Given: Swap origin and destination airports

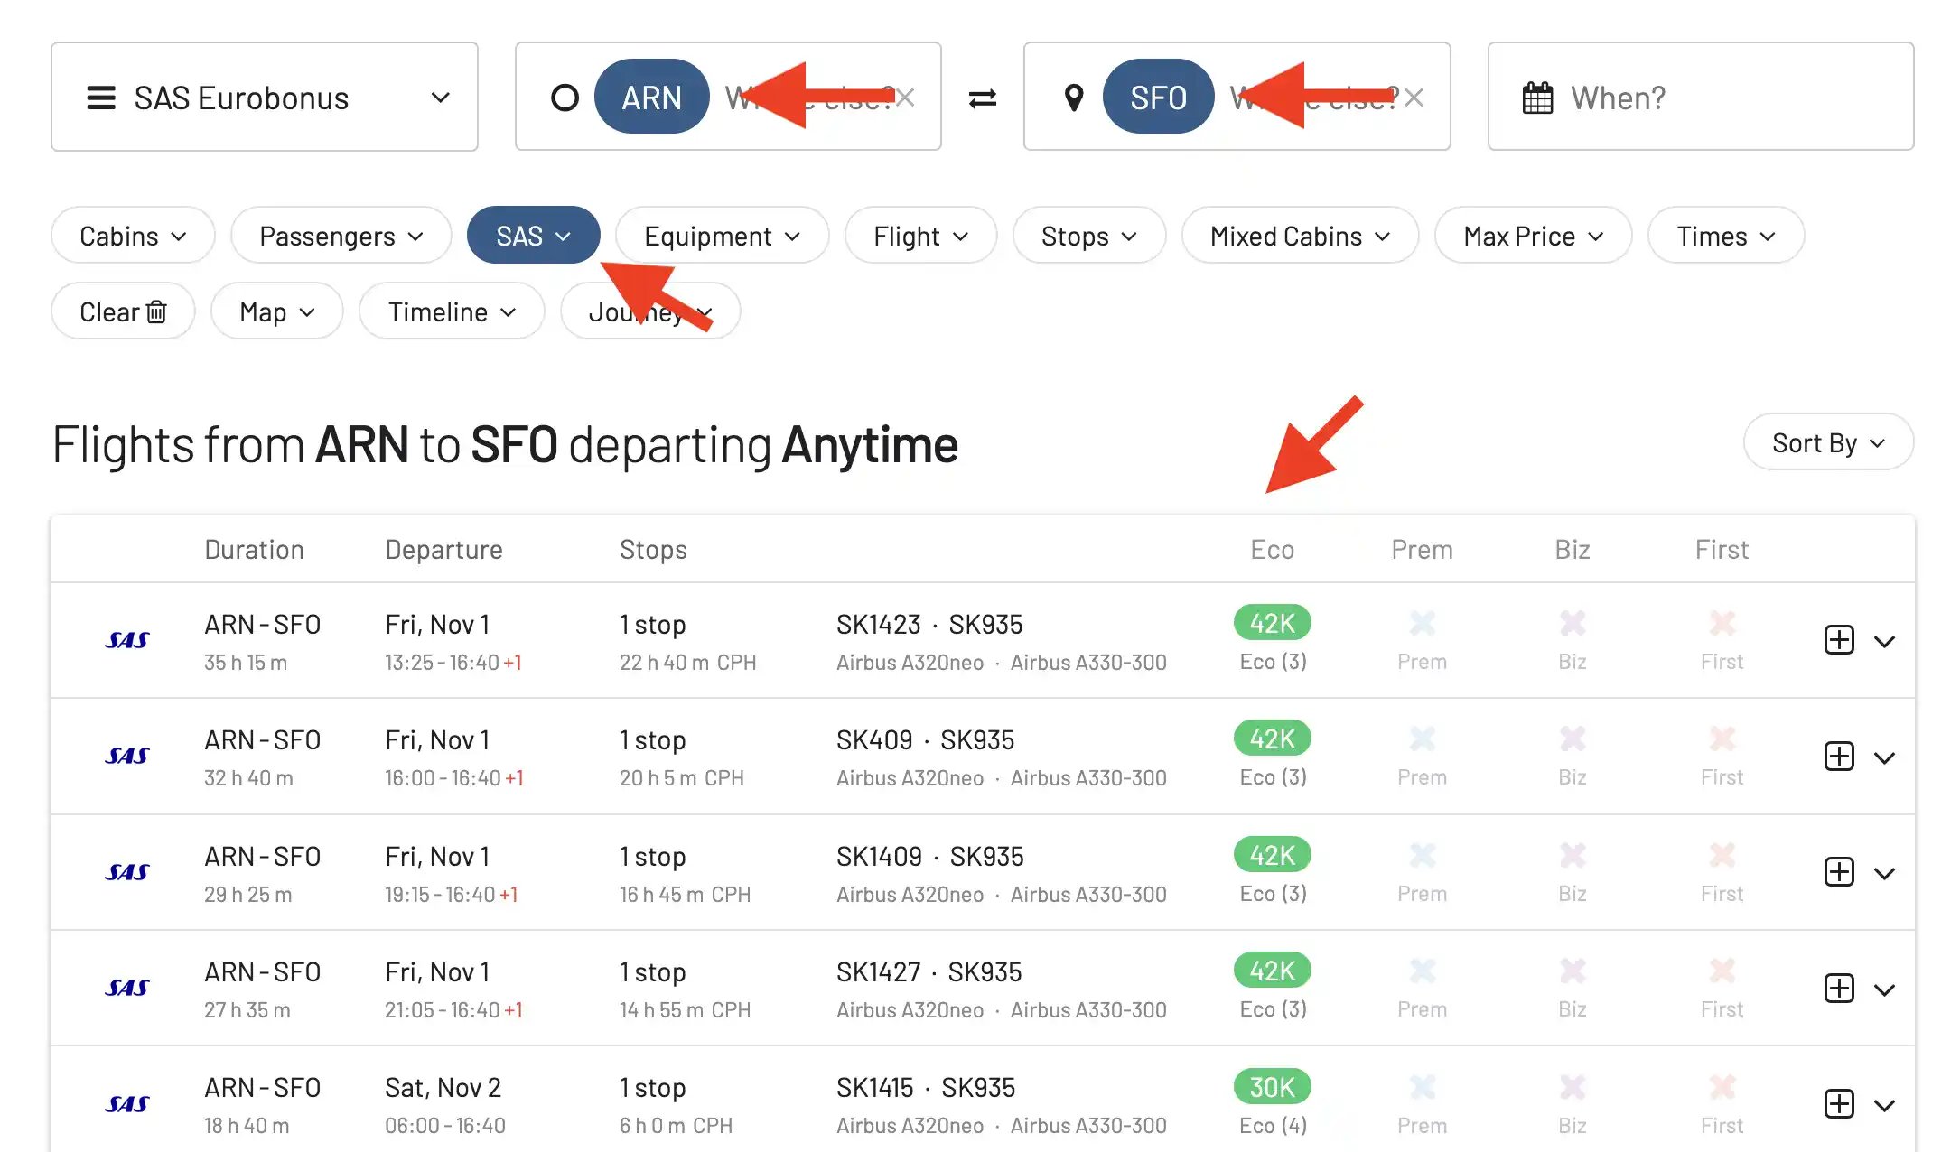Looking at the screenshot, I should click(x=983, y=98).
